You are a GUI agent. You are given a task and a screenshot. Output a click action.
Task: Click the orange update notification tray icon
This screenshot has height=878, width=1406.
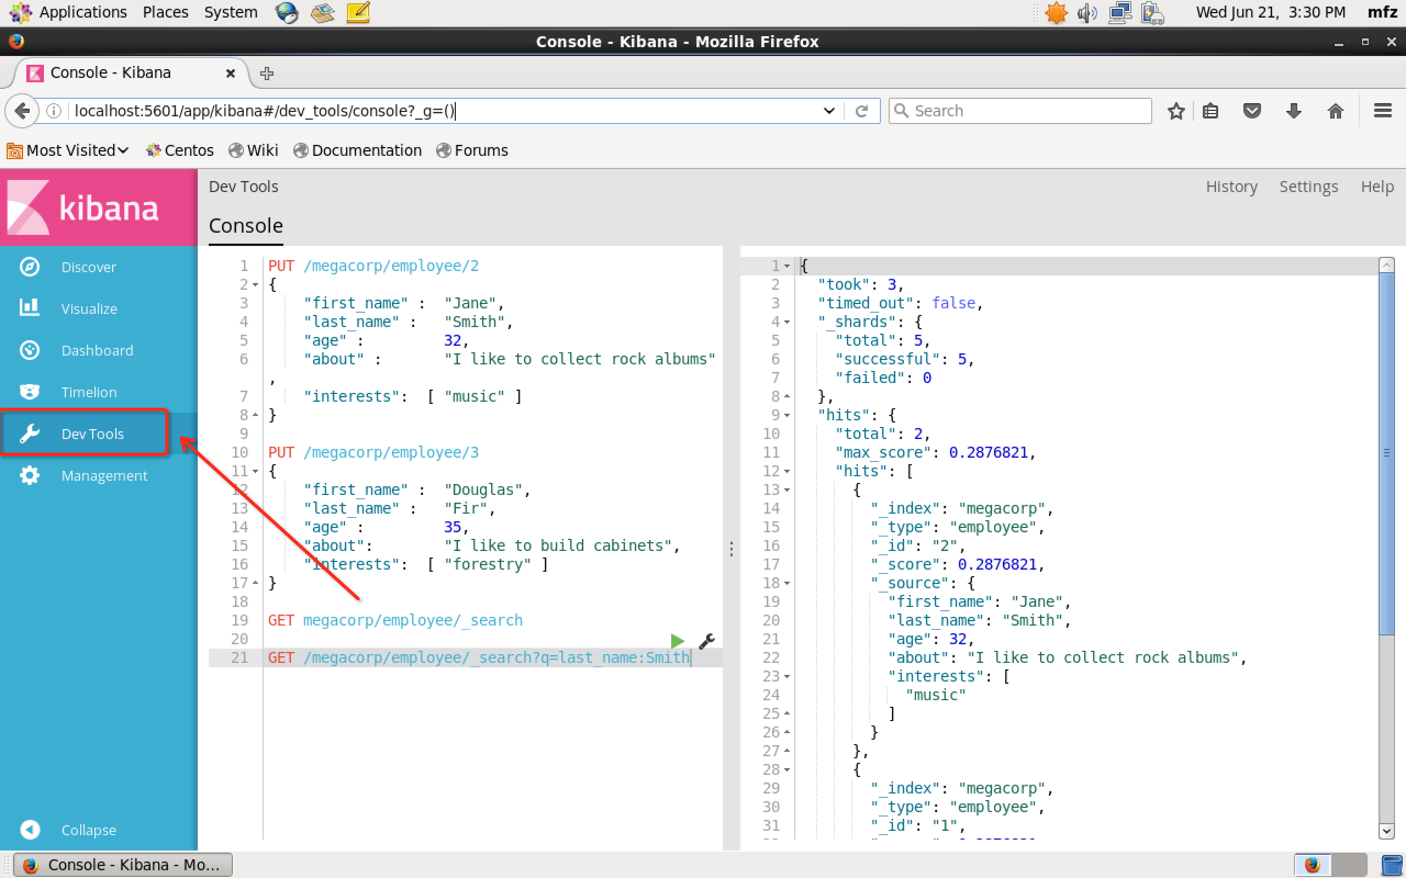(1056, 12)
